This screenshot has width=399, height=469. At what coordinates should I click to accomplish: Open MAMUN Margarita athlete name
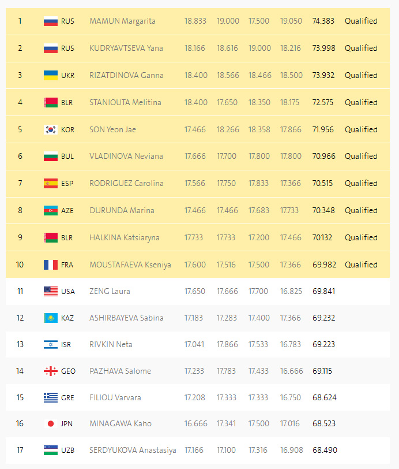122,21
